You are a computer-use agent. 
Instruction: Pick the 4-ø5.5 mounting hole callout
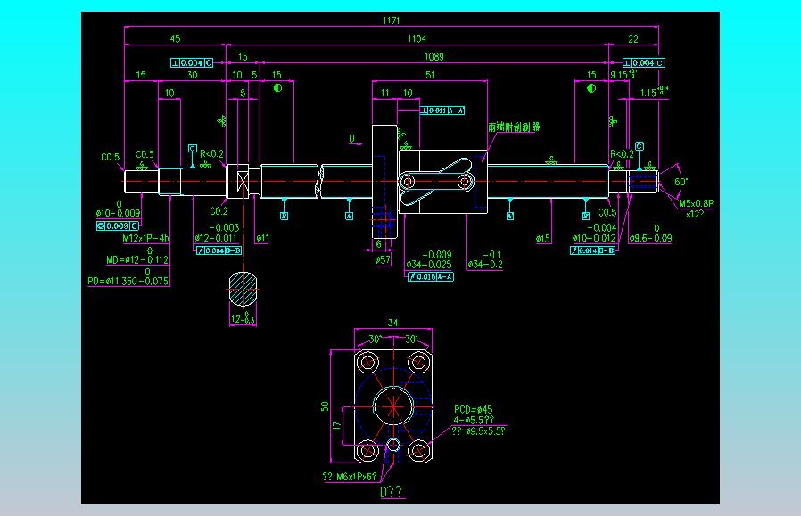click(x=474, y=420)
